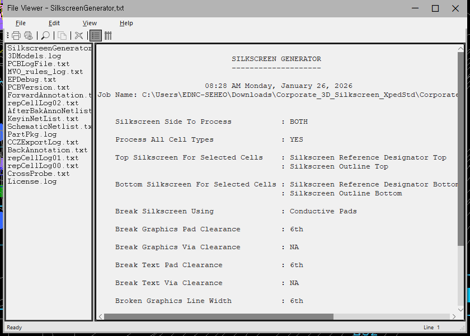
Task: Click the delete file X icon
Action: (79, 35)
